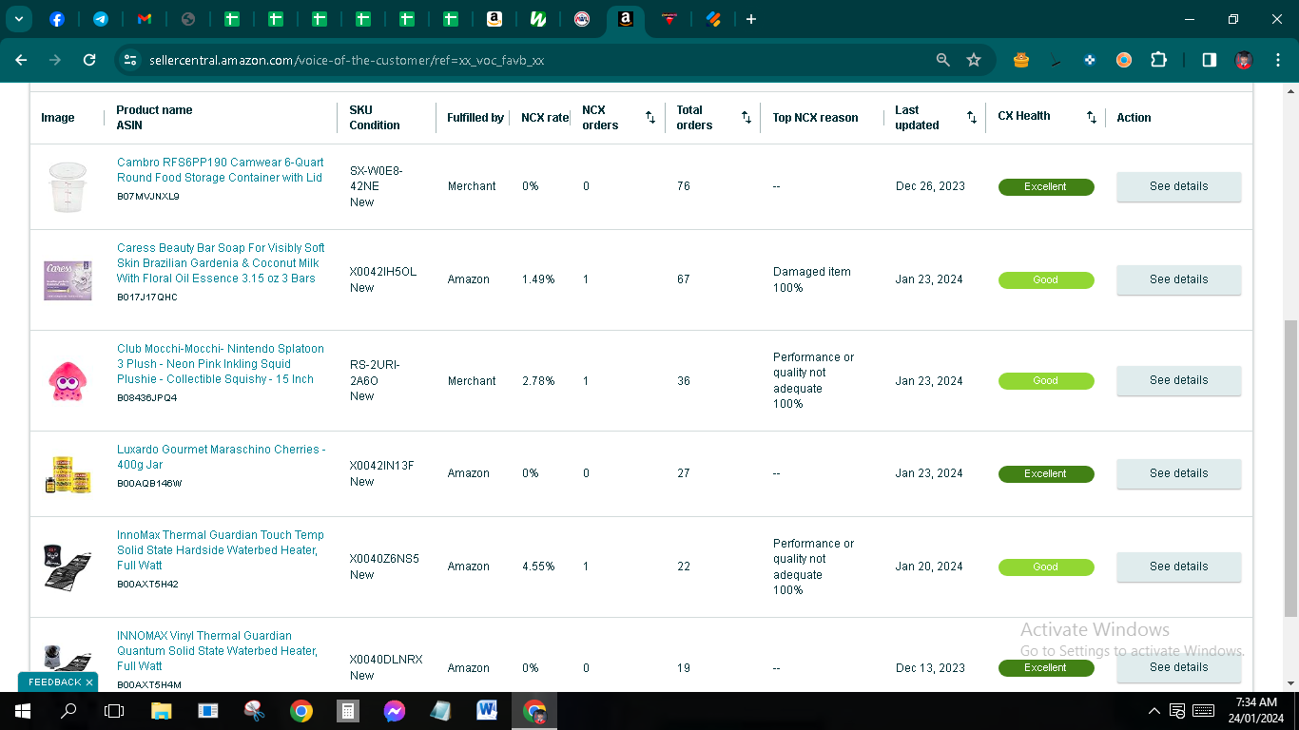Open the zoom magnifier in address bar
The width and height of the screenshot is (1299, 730).
[x=943, y=60]
